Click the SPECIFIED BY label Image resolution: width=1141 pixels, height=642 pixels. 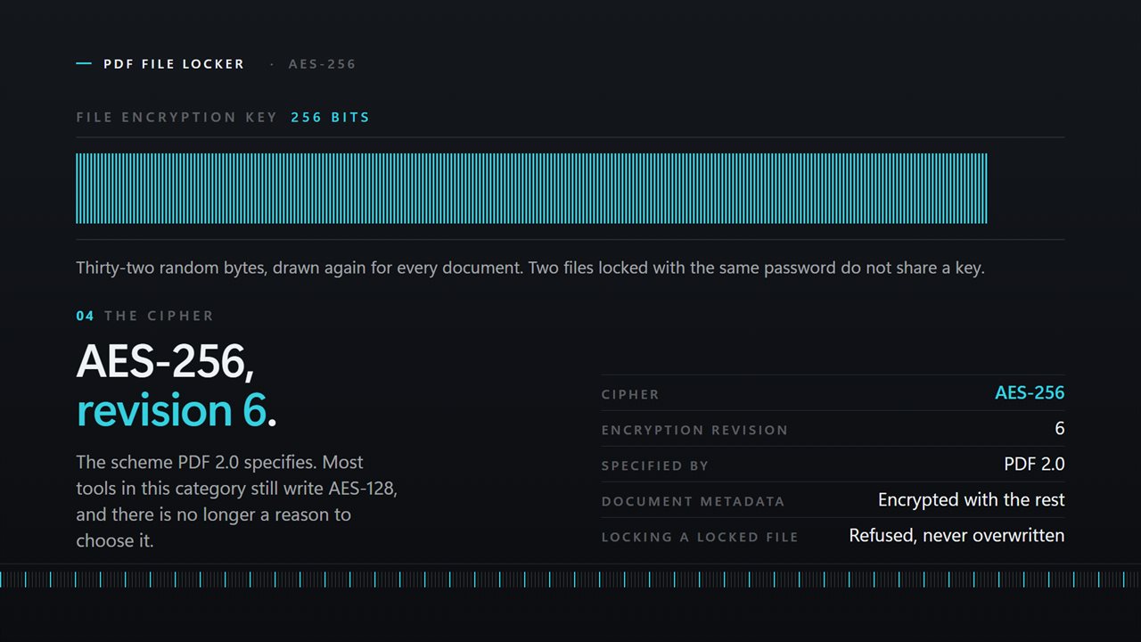pos(655,465)
